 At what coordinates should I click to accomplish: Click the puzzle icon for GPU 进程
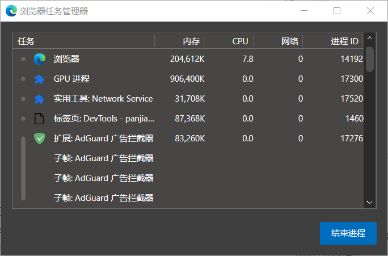click(39, 79)
